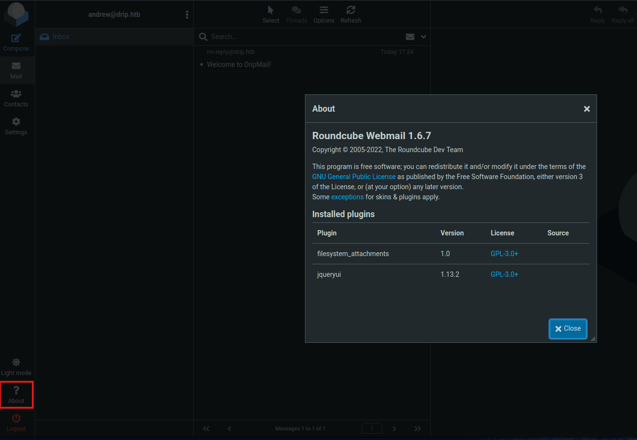Open the message list Options
This screenshot has height=440, width=637.
[x=324, y=14]
